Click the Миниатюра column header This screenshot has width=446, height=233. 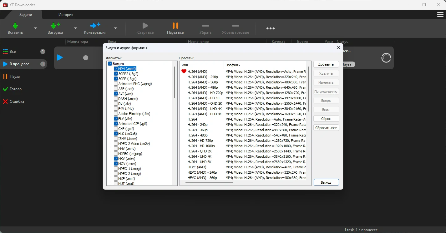pos(77,42)
